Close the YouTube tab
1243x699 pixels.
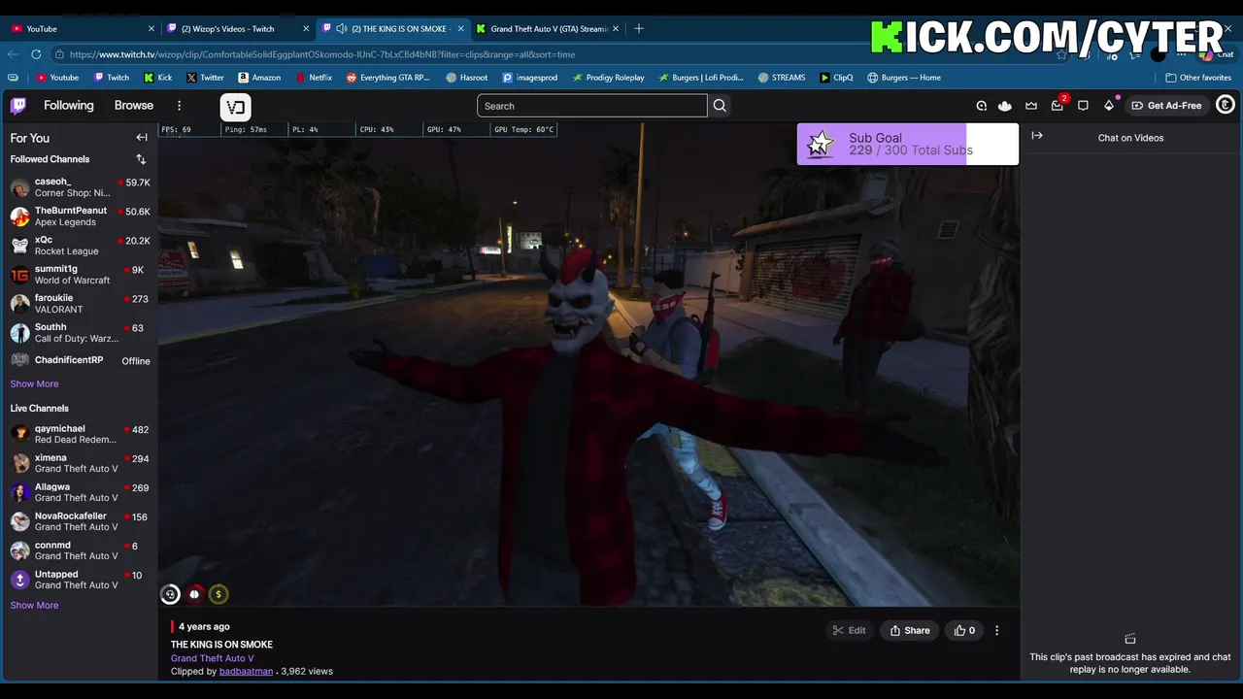(151, 29)
